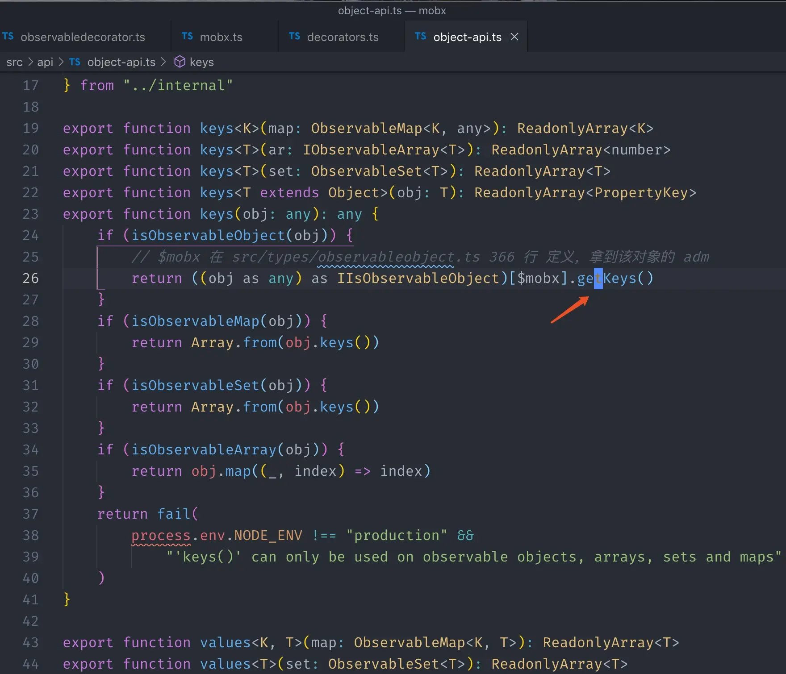Click the object-api.ts breadcrumb item

[121, 62]
